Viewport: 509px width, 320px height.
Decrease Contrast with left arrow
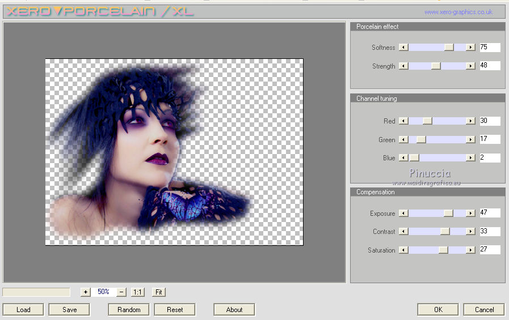click(403, 231)
